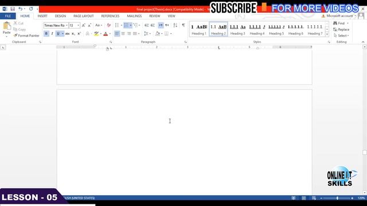367x206 pixels.
Task: Toggle Underline formatting
Action: (x=58, y=34)
